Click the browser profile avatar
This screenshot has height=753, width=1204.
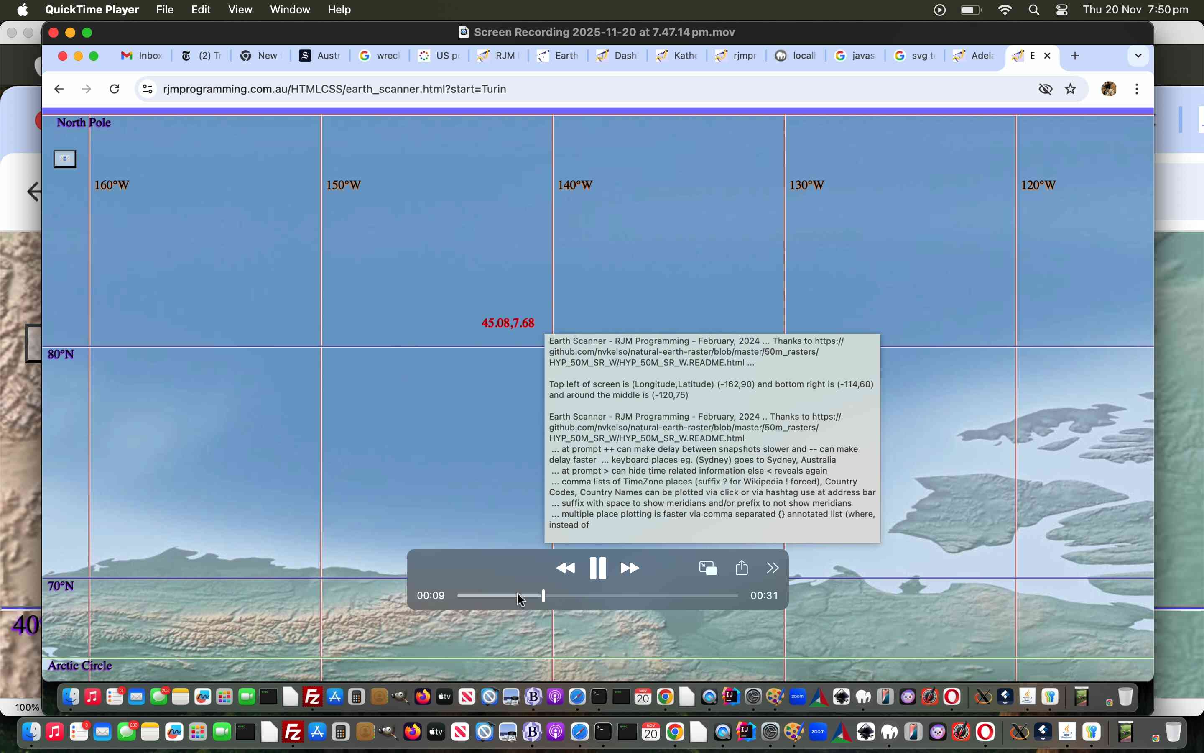click(x=1109, y=89)
